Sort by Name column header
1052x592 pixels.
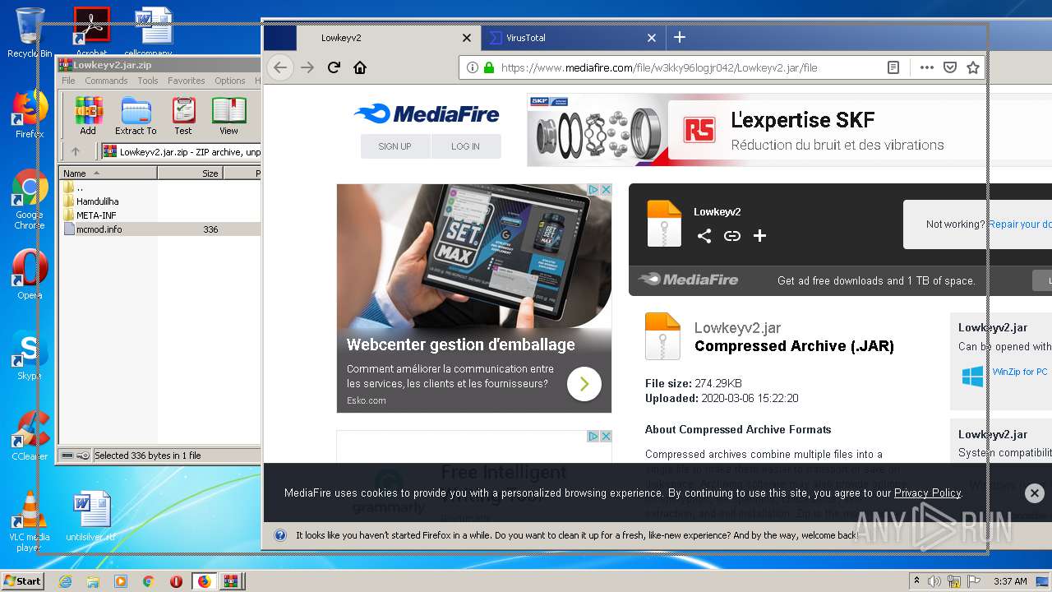point(108,173)
